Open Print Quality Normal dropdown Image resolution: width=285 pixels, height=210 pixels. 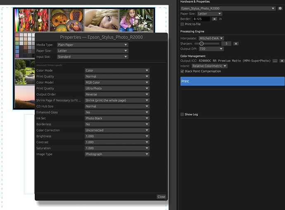click(117, 76)
